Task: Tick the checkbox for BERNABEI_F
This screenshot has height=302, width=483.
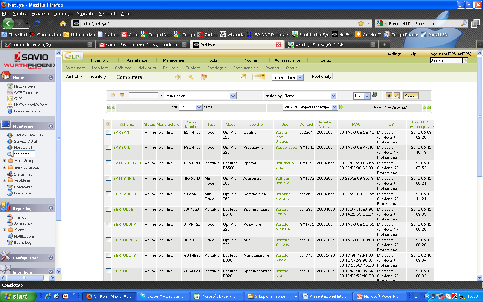Action: pos(108,194)
